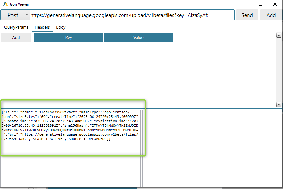Image resolution: width=283 pixels, height=189 pixels.
Task: Open the Body tab
Action: pos(61,27)
